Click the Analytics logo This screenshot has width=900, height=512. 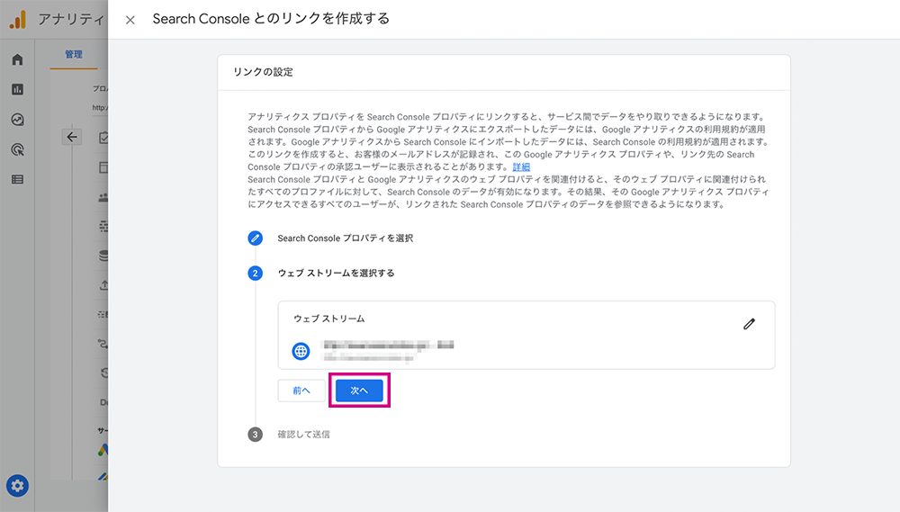[18, 20]
